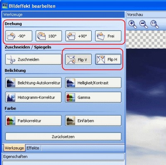166x165 pixels.
Task: Select the Zuschneiden crop tool
Action: 33,59
